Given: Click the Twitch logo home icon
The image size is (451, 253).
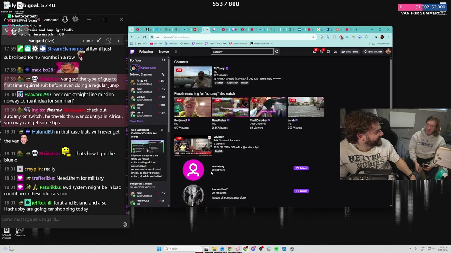Looking at the screenshot, I should [132, 52].
